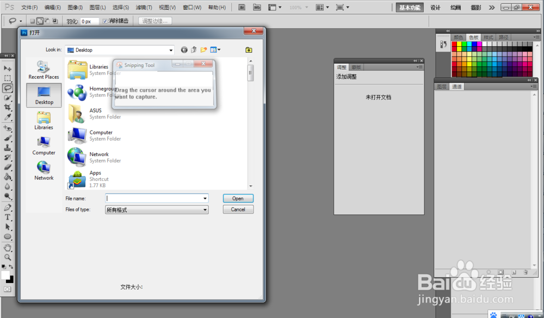
Task: Open the 编辑(E) menu
Action: 52,7
